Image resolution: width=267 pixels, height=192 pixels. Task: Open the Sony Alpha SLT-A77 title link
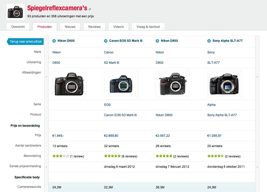(x=227, y=41)
